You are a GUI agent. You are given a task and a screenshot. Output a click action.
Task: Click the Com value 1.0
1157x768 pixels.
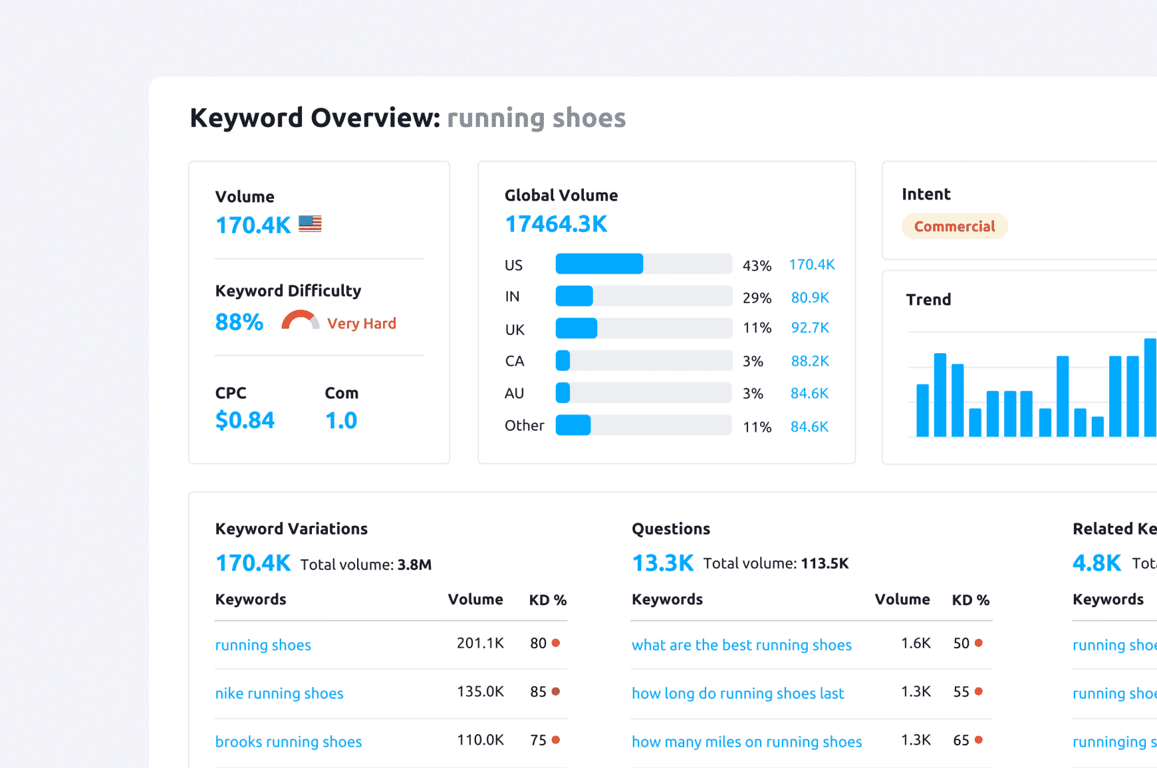341,420
